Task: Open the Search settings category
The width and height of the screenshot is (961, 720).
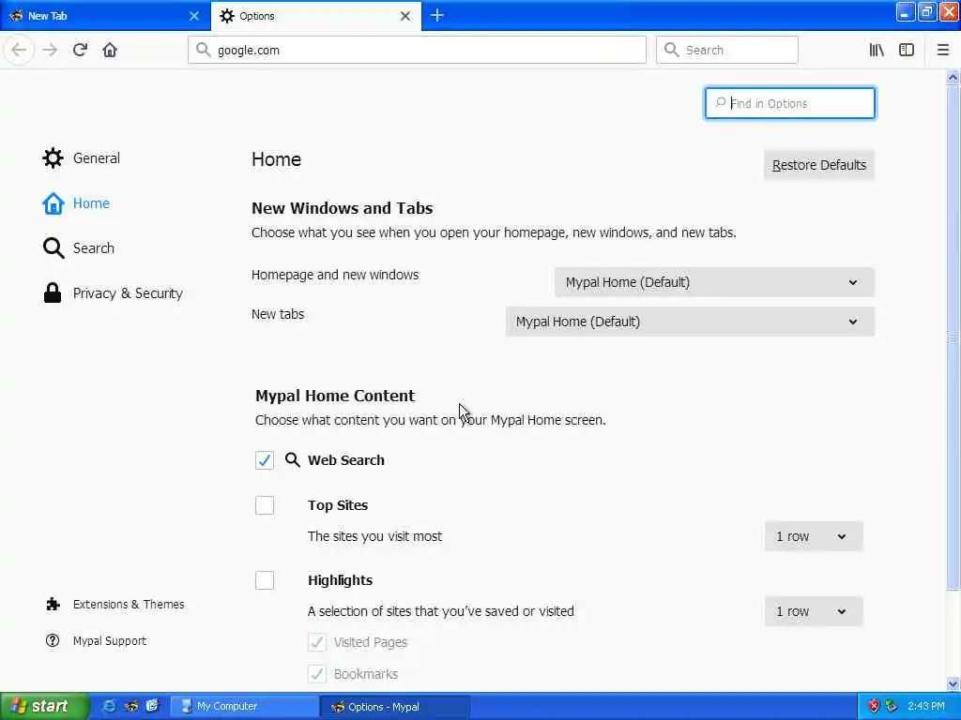Action: tap(79, 247)
